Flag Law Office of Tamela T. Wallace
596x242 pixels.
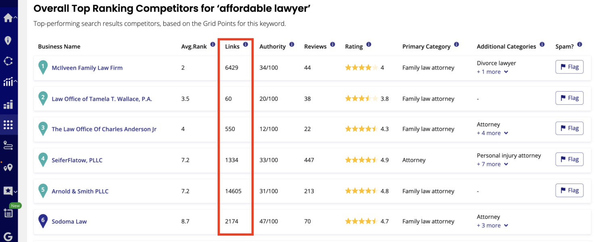tap(569, 98)
